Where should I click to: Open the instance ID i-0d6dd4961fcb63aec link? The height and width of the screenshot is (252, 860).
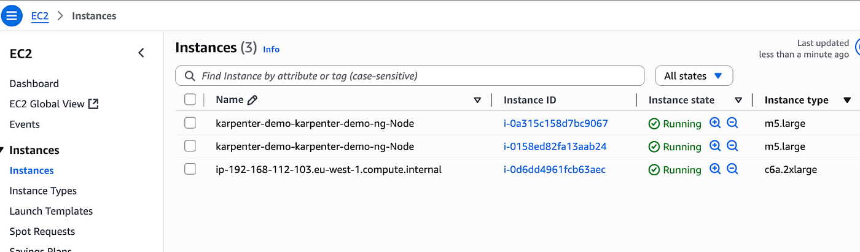coord(555,169)
